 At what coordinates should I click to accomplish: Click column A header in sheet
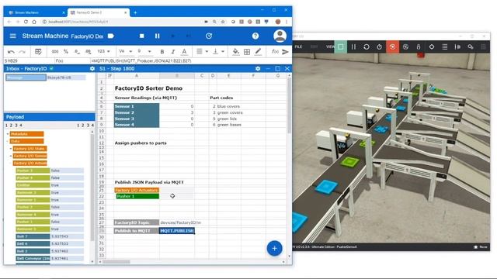137,76
